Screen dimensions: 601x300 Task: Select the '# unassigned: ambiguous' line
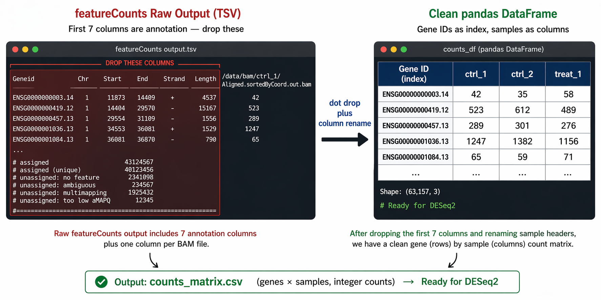click(83, 185)
